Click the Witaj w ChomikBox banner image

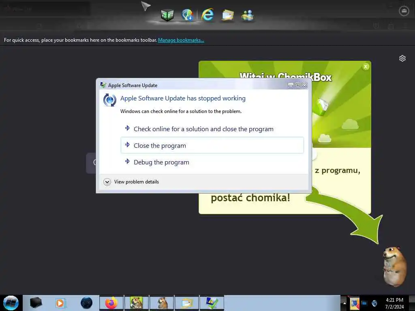coord(341,104)
